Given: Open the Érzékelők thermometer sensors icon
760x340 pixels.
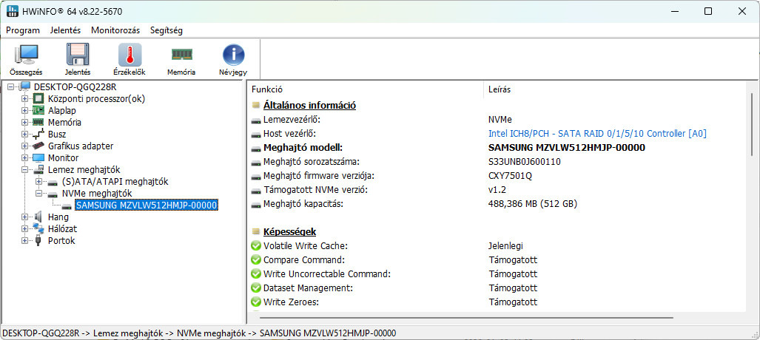Looking at the screenshot, I should point(130,54).
